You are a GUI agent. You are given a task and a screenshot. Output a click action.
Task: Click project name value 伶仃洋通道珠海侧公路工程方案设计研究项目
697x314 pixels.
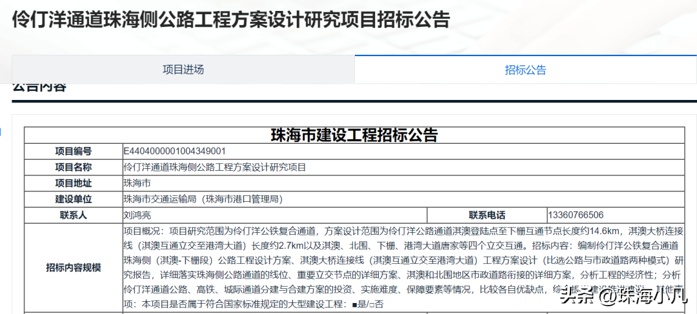pyautogui.click(x=215, y=168)
